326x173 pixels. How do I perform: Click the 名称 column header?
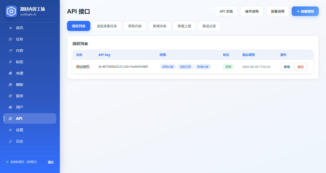tap(79, 55)
